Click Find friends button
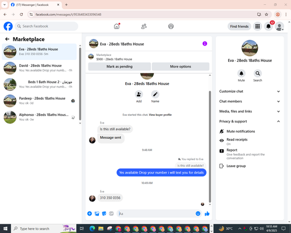This screenshot has width=291, height=233. pos(239,26)
